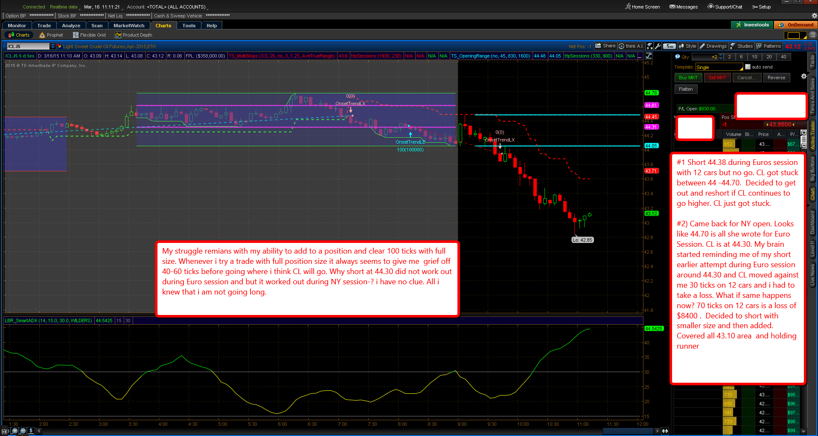Click the Buy MKT button

688,78
